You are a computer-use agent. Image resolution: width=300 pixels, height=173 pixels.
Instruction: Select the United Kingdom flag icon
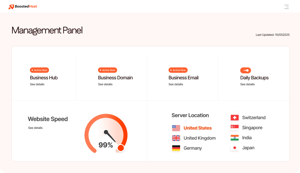pos(176,138)
